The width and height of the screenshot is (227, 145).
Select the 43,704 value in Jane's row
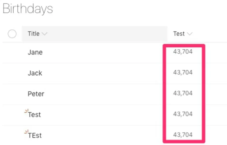[x=183, y=52]
